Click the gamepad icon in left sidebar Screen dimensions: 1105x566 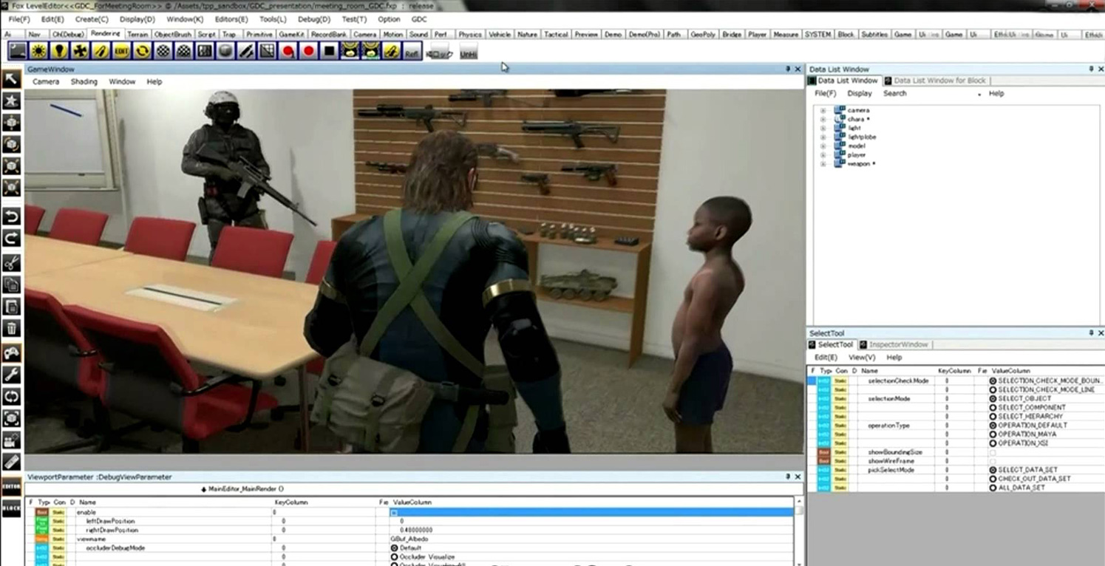pyautogui.click(x=12, y=353)
